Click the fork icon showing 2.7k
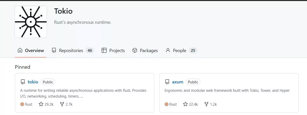This screenshot has height=115, width=307. click(x=62, y=104)
